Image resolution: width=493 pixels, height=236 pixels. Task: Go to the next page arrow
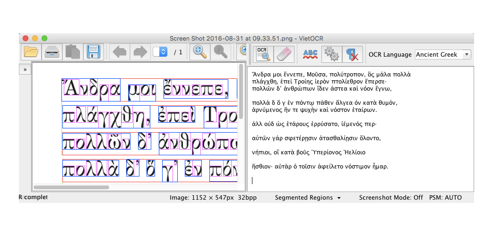point(140,52)
